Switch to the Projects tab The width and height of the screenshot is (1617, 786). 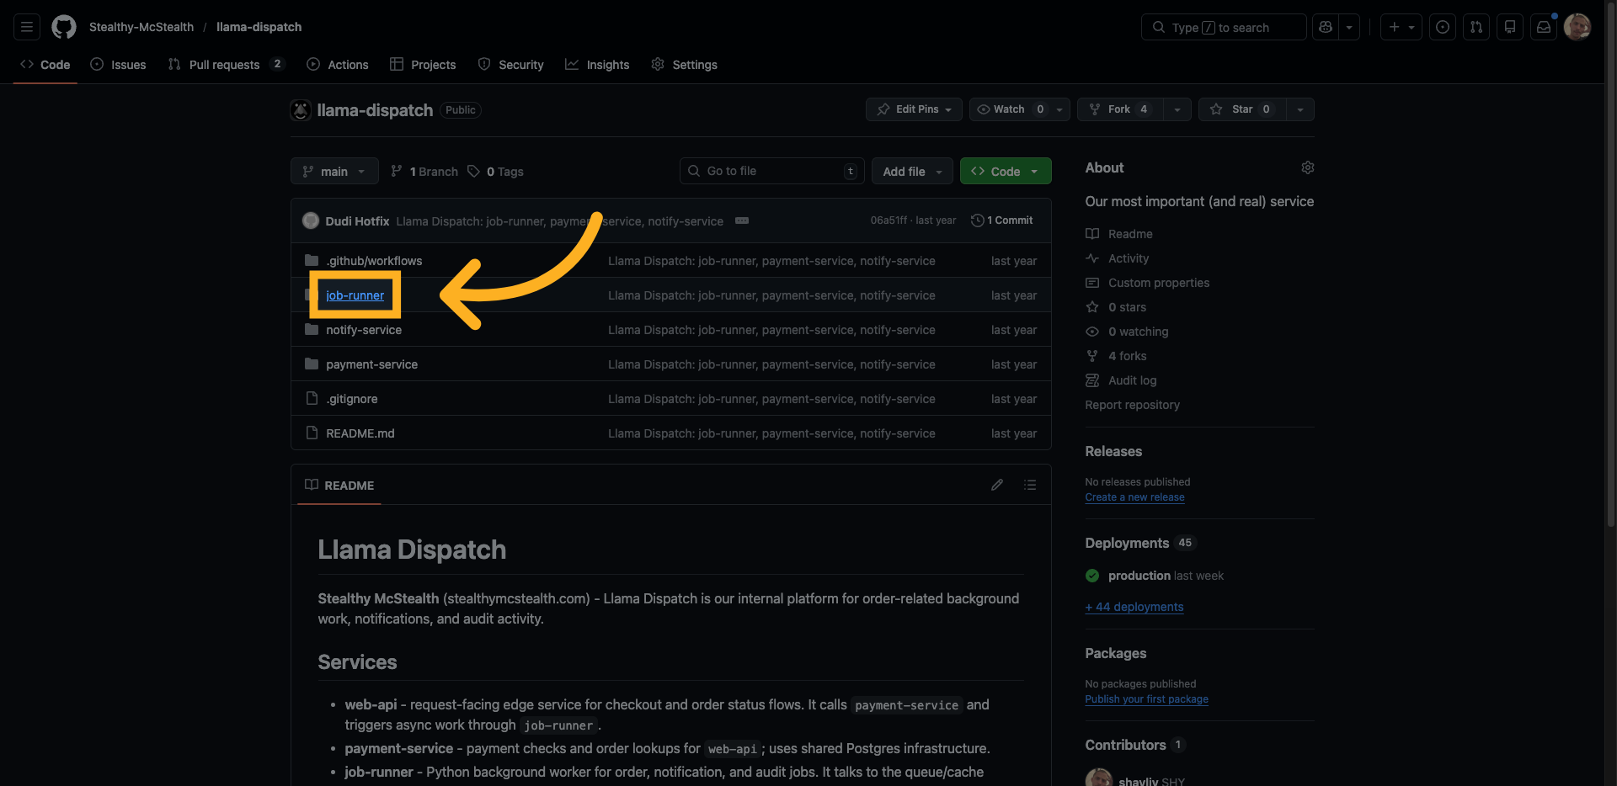click(x=423, y=65)
